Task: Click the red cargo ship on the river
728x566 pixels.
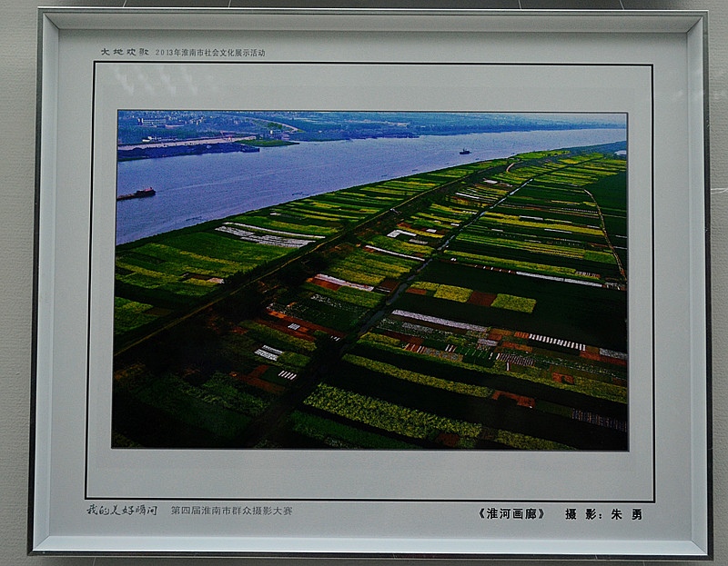Action: coord(137,194)
